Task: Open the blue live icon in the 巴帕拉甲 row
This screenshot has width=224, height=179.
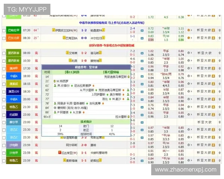Action: pyautogui.click(x=142, y=31)
